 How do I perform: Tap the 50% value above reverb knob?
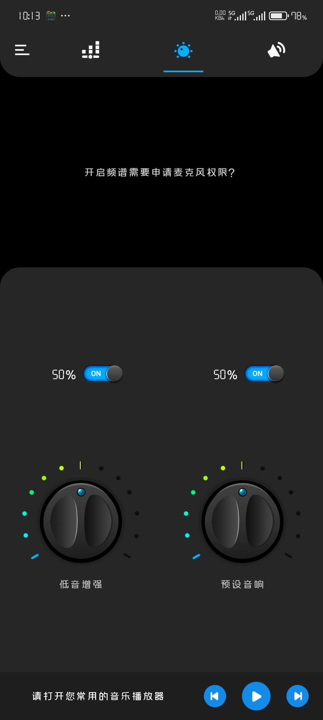tap(225, 375)
